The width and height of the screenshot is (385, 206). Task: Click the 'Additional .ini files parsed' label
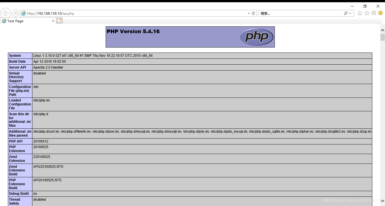tap(20, 133)
